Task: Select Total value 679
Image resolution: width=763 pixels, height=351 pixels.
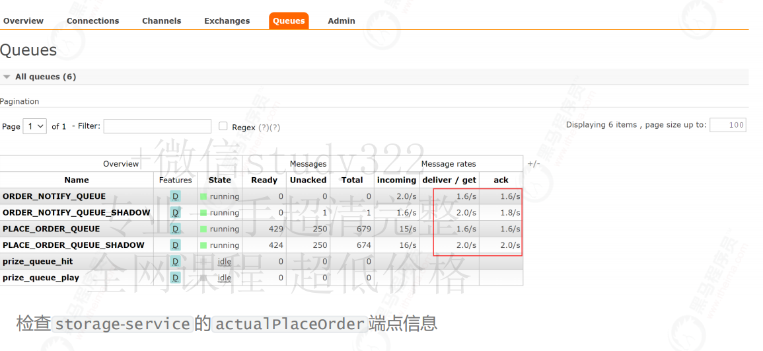Action: coord(363,229)
